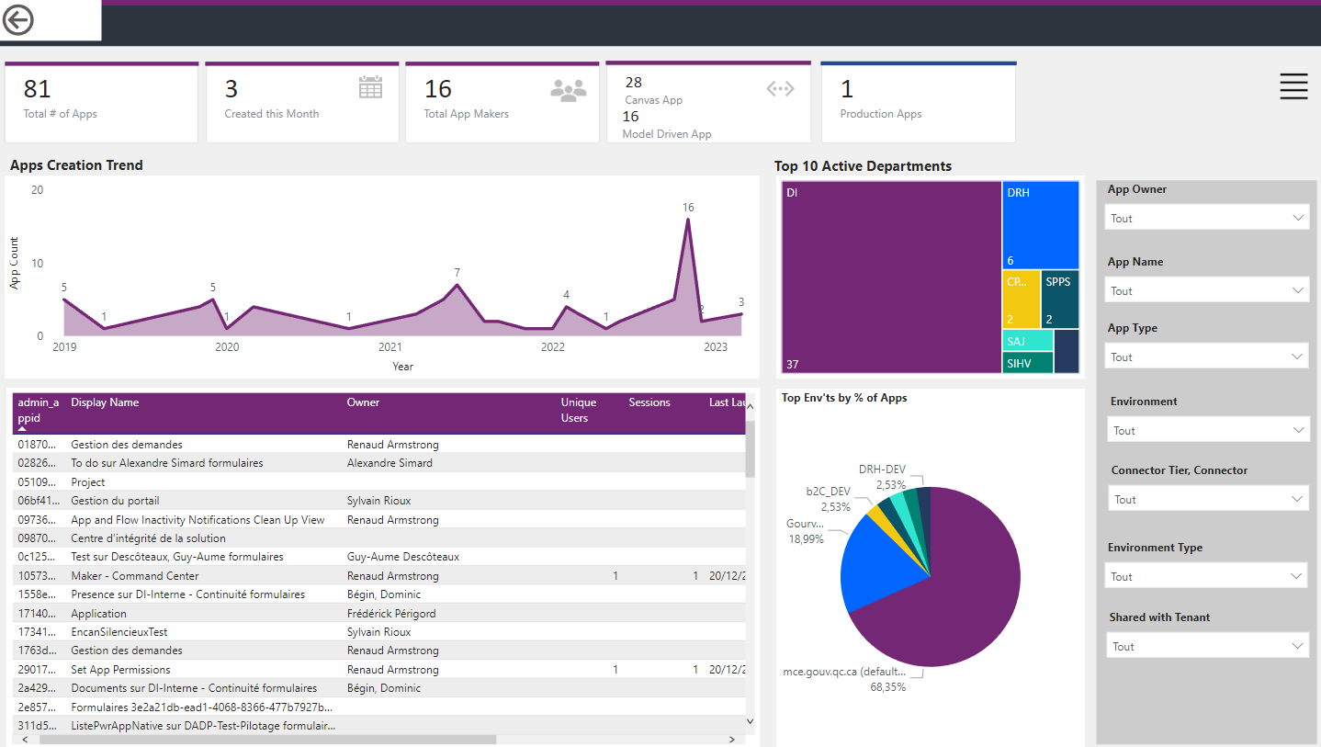The height and width of the screenshot is (747, 1321).
Task: Select the SIHV block in the treemap
Action: (1028, 363)
